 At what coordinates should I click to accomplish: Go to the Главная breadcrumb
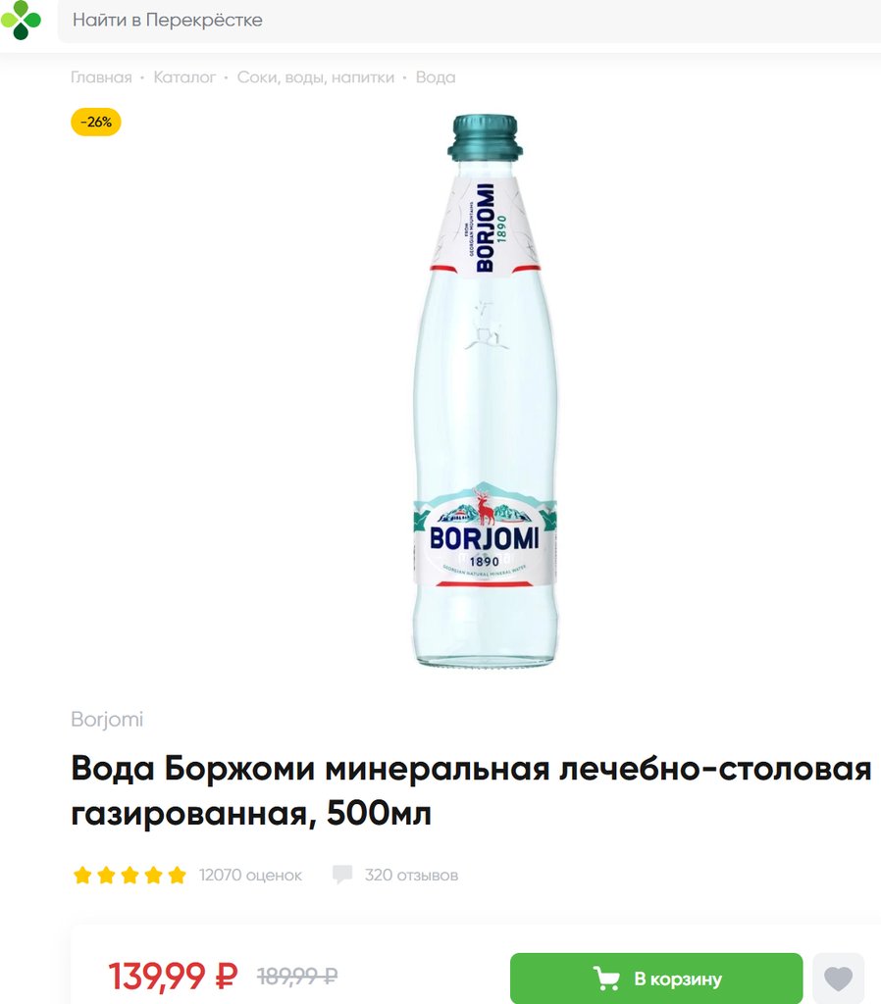click(101, 77)
